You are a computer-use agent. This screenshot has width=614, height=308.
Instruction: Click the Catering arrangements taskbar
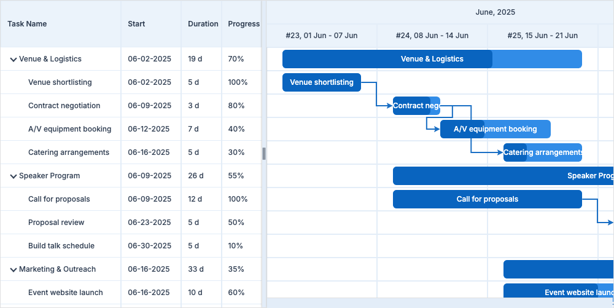point(543,152)
